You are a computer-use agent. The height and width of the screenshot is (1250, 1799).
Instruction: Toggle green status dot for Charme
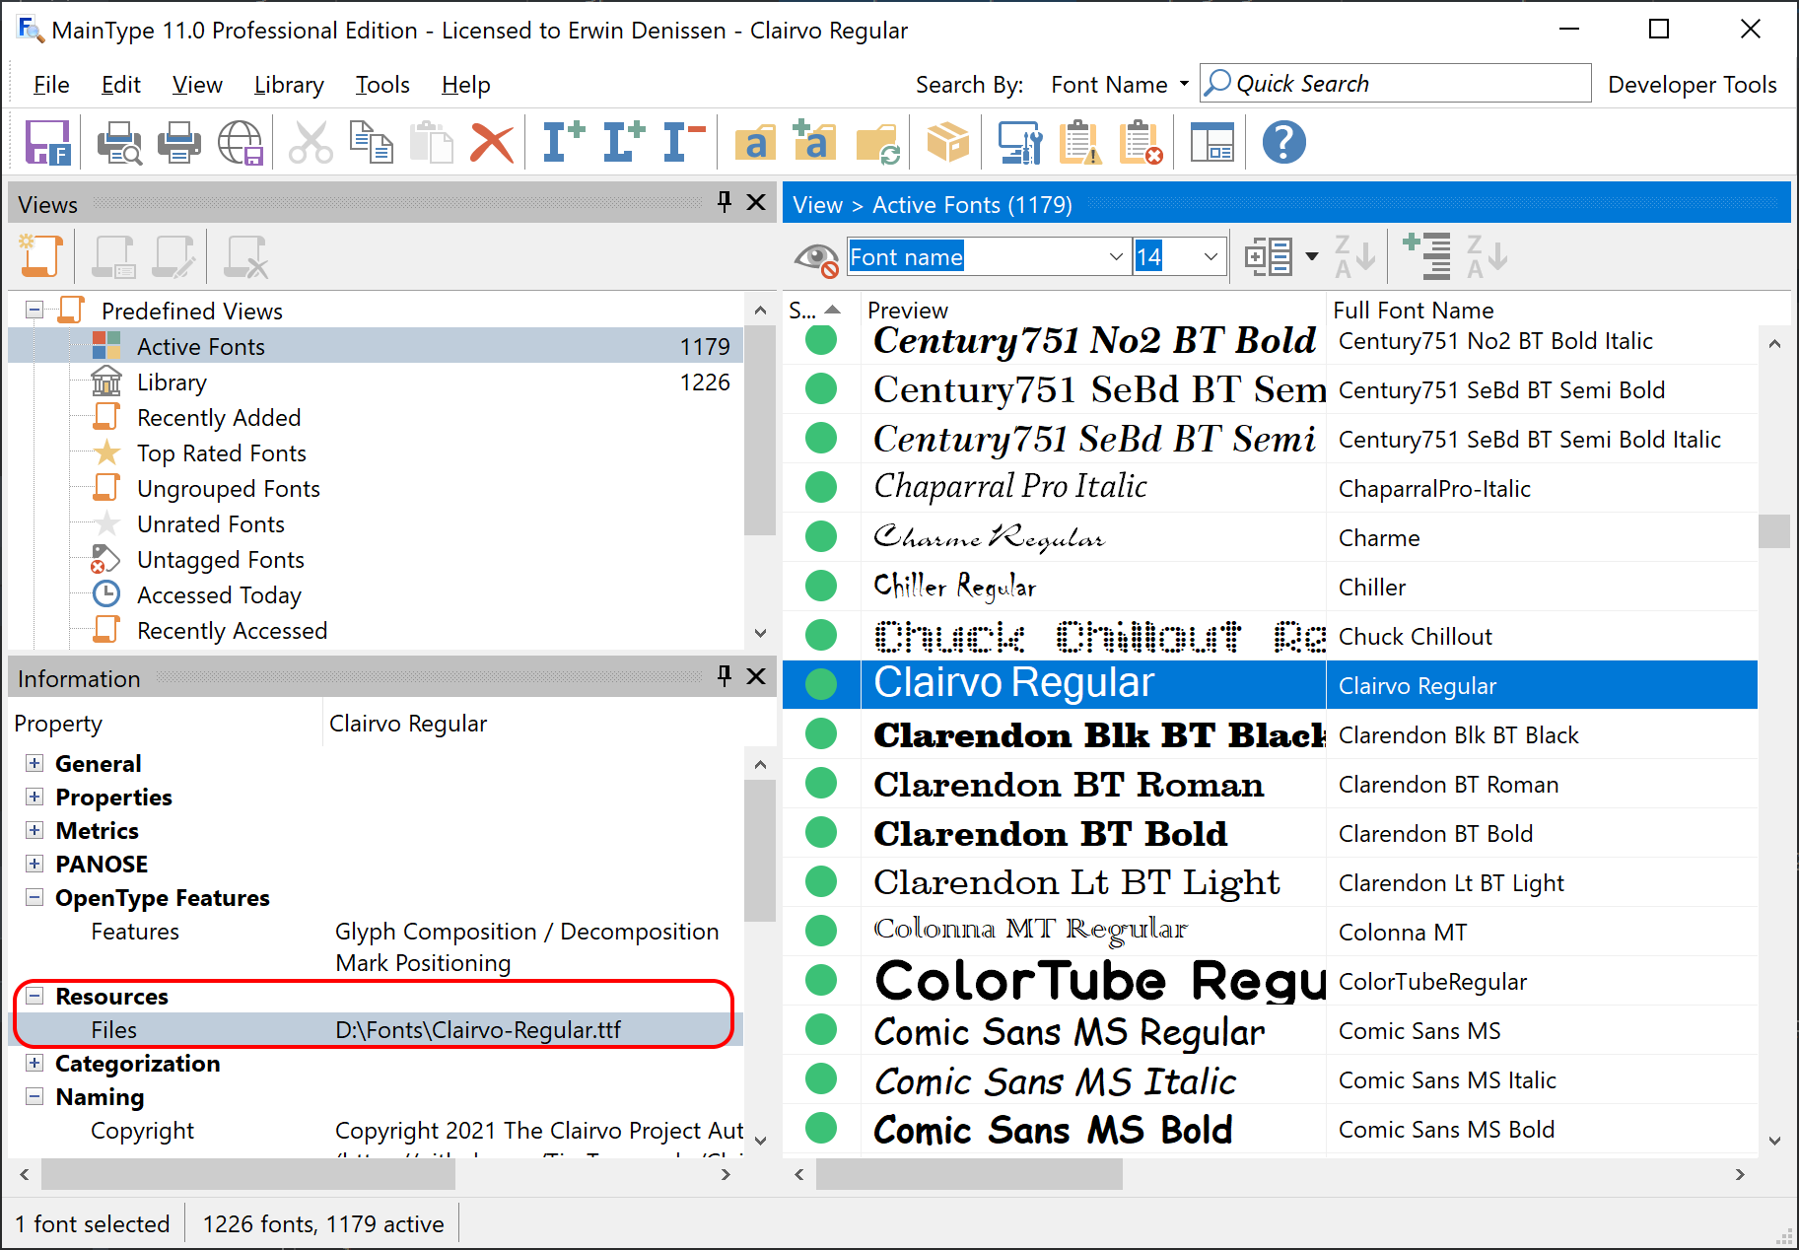(821, 536)
